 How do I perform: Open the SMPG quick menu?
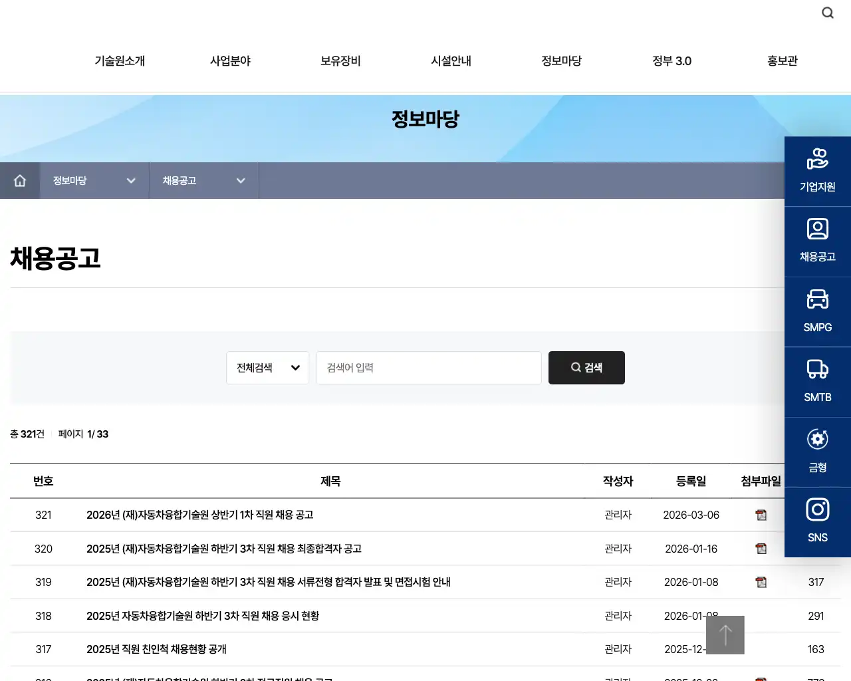(x=817, y=311)
